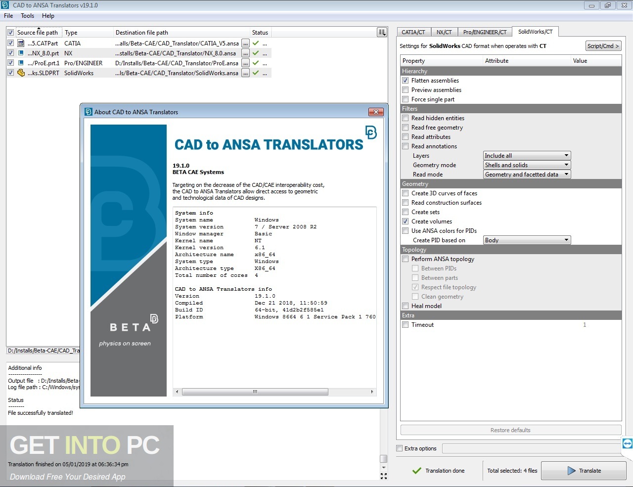This screenshot has height=487, width=633.
Task: Click the app icon in About dialog title bar
Action: point(88,112)
